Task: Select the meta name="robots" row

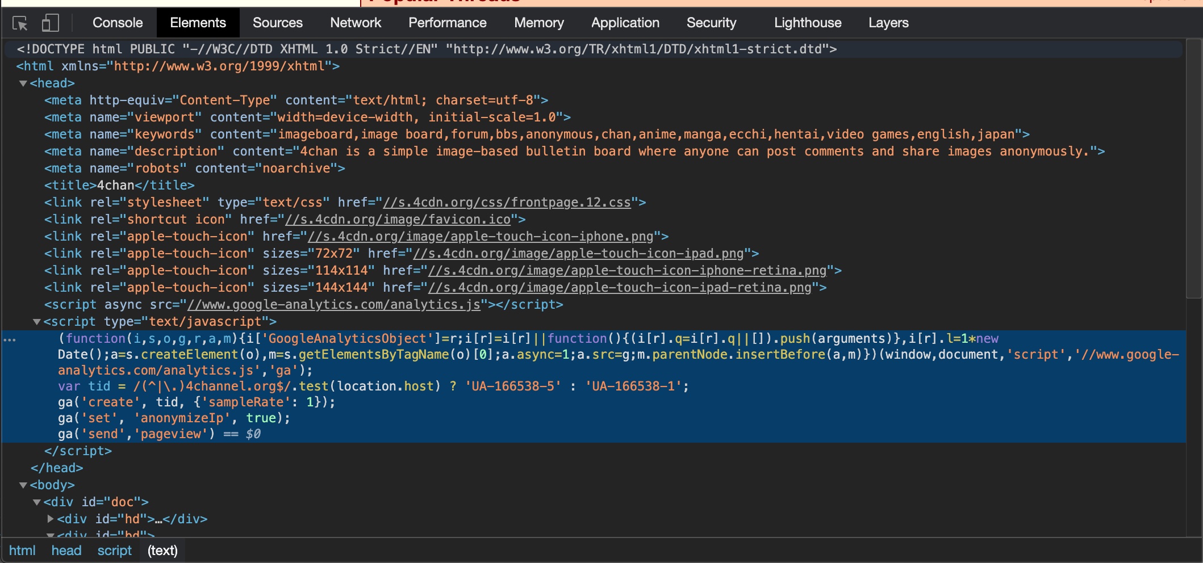Action: pyautogui.click(x=594, y=169)
